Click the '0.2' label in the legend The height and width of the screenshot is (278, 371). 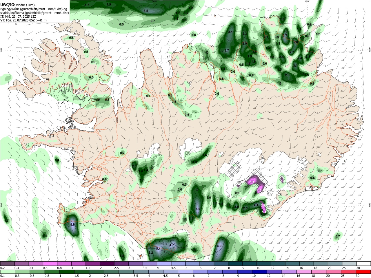point(2,268)
